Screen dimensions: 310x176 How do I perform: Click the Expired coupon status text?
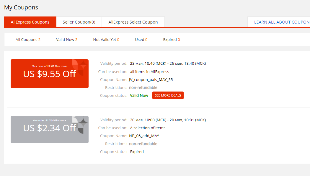tap(137, 152)
